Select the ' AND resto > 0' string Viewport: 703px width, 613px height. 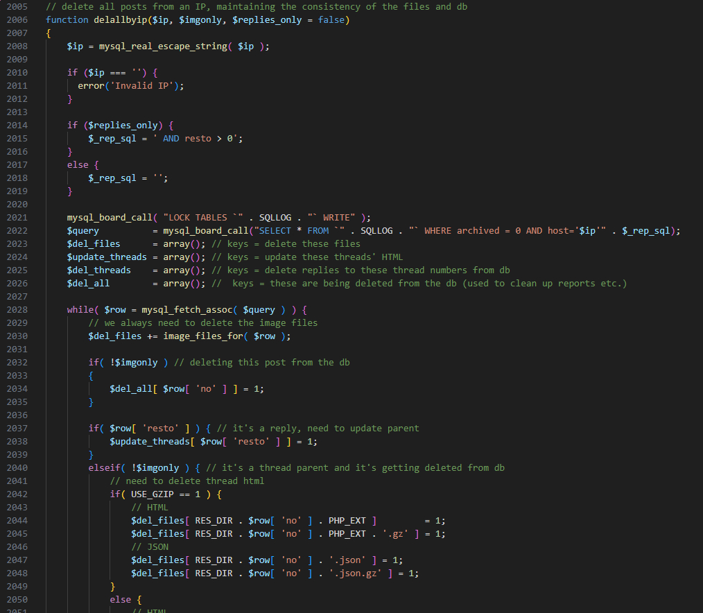[195, 139]
